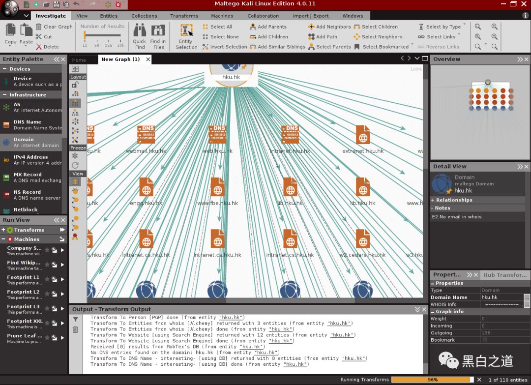This screenshot has width=531, height=385.
Task: Click zoom out magnifier in ribbon
Action: click(495, 36)
